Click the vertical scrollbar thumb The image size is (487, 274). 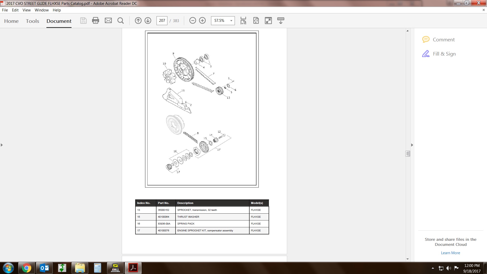click(x=408, y=153)
